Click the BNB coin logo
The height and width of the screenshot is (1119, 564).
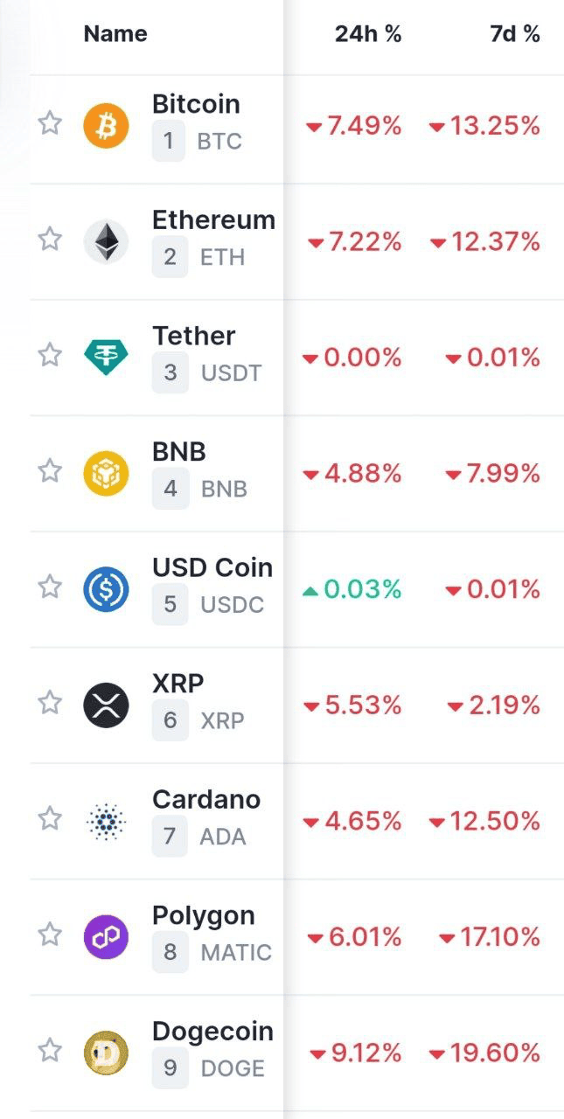(106, 473)
